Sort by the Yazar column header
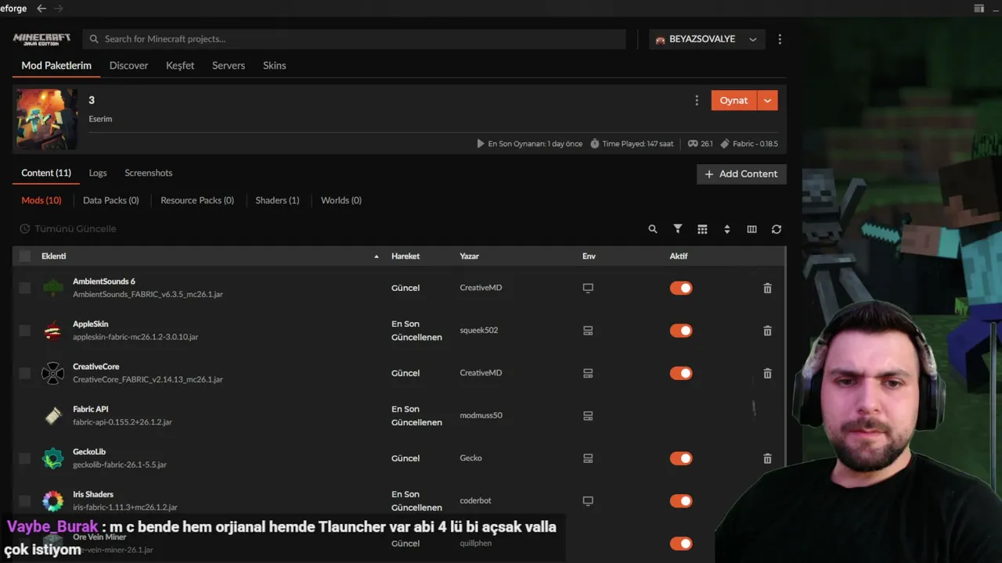Screen dimensions: 1002x563 [x=469, y=256]
